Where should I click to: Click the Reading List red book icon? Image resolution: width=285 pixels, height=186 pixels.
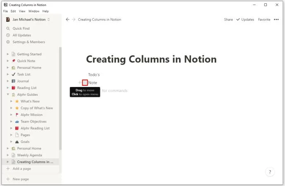coord(14,88)
